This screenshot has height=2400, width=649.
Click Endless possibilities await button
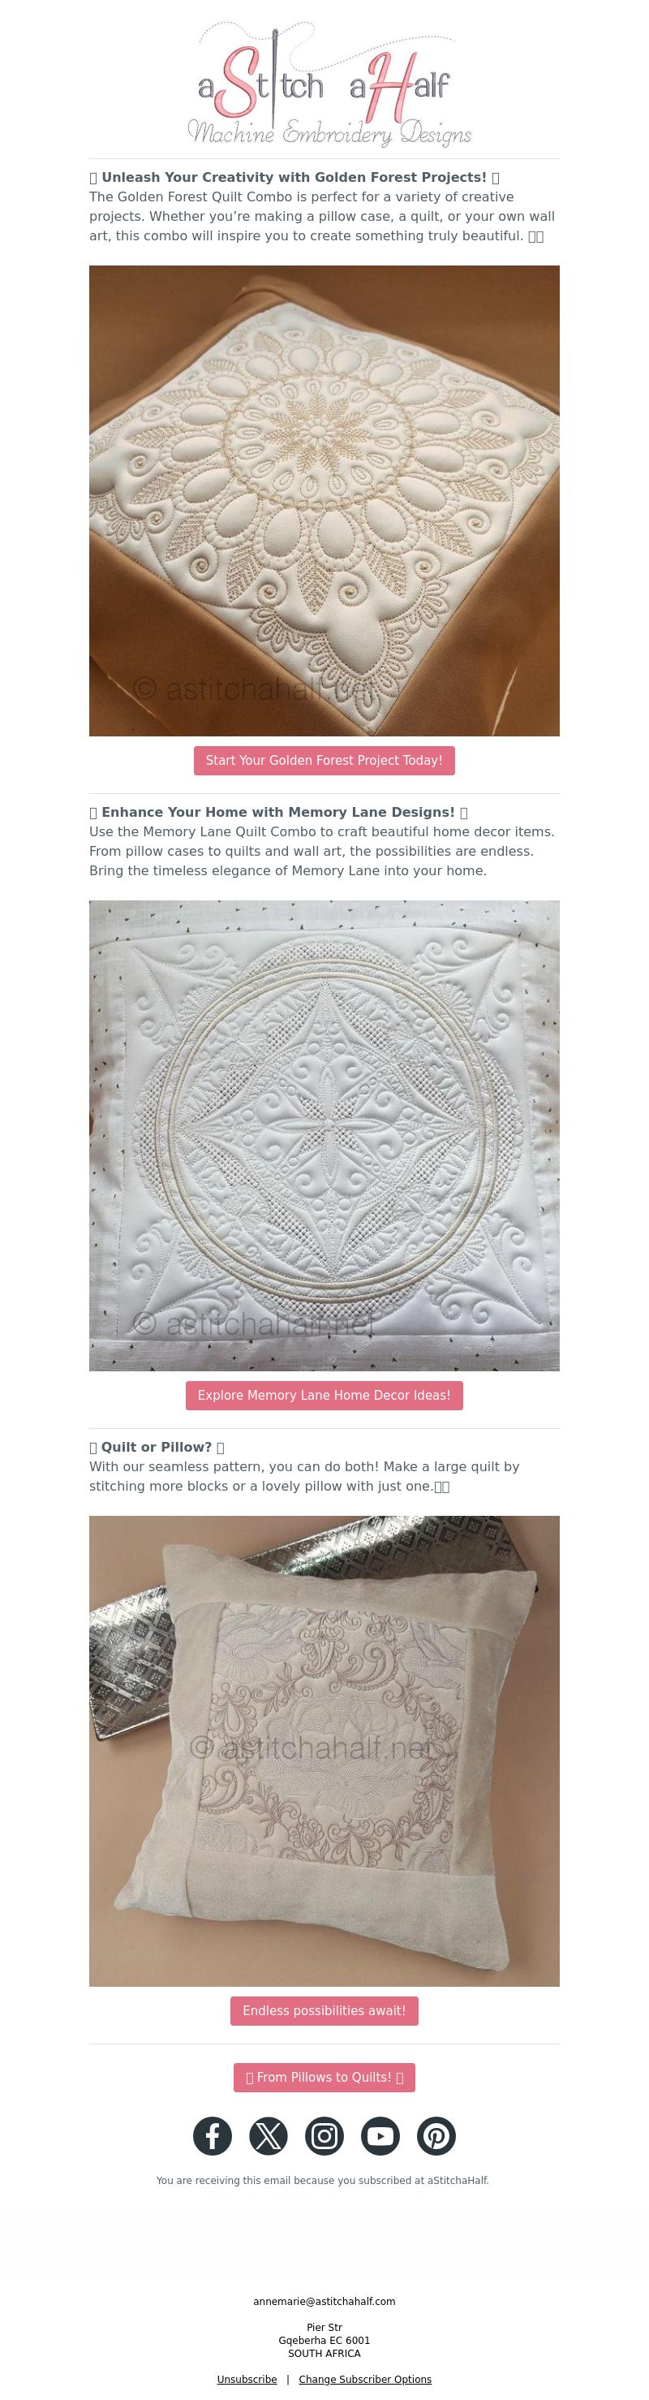324,2010
